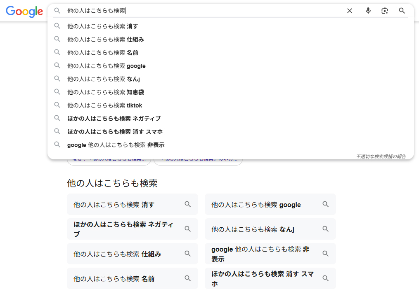
Task: Choose the dropdown suggestion ending in 名前
Action: point(103,53)
